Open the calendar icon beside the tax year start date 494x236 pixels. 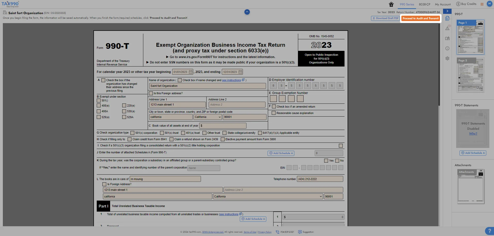pyautogui.click(x=190, y=72)
